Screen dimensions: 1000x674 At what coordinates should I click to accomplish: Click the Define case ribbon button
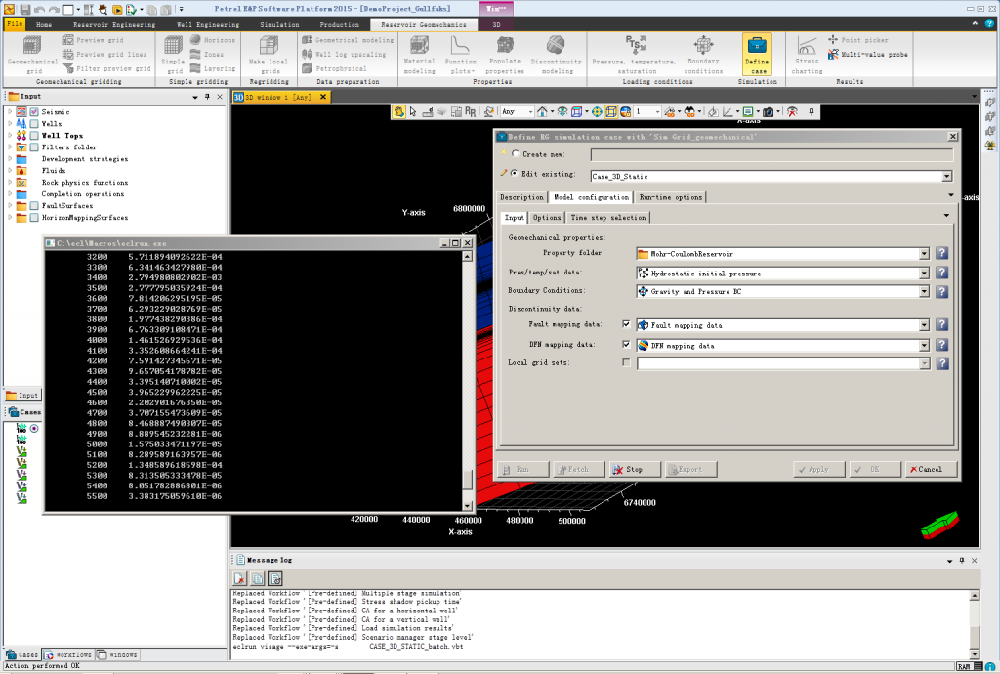(x=757, y=54)
